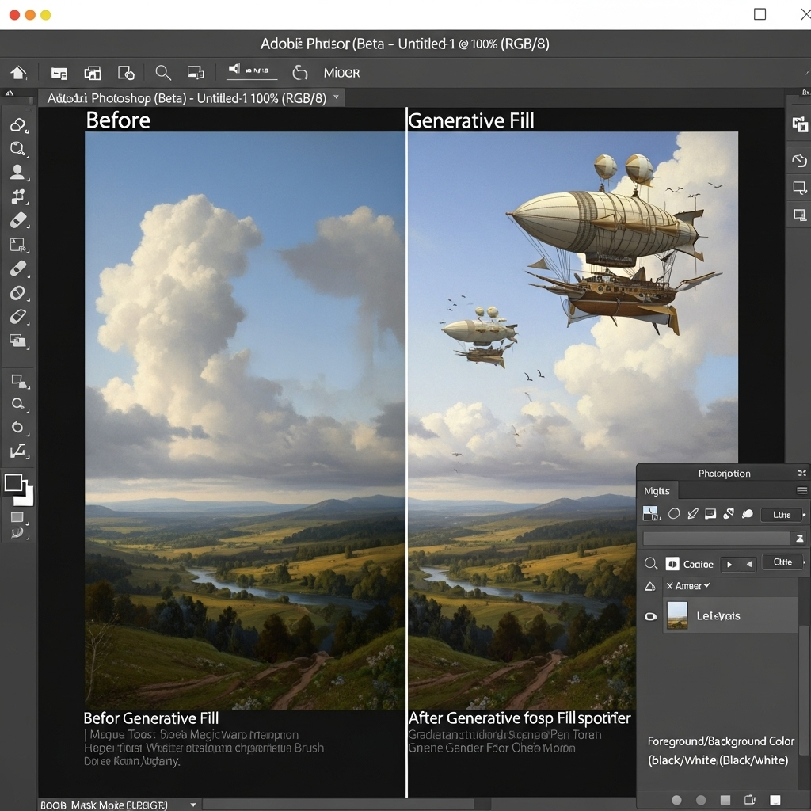Select the Levels layer thumbnail
Image resolution: width=811 pixels, height=811 pixels.
[677, 615]
